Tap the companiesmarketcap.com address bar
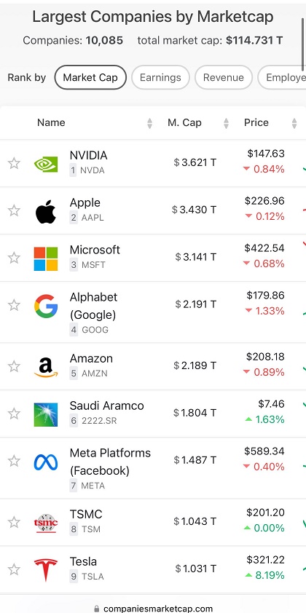306x613 pixels. pyautogui.click(x=153, y=609)
